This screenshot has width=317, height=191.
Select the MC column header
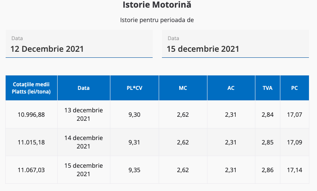pyautogui.click(x=183, y=88)
